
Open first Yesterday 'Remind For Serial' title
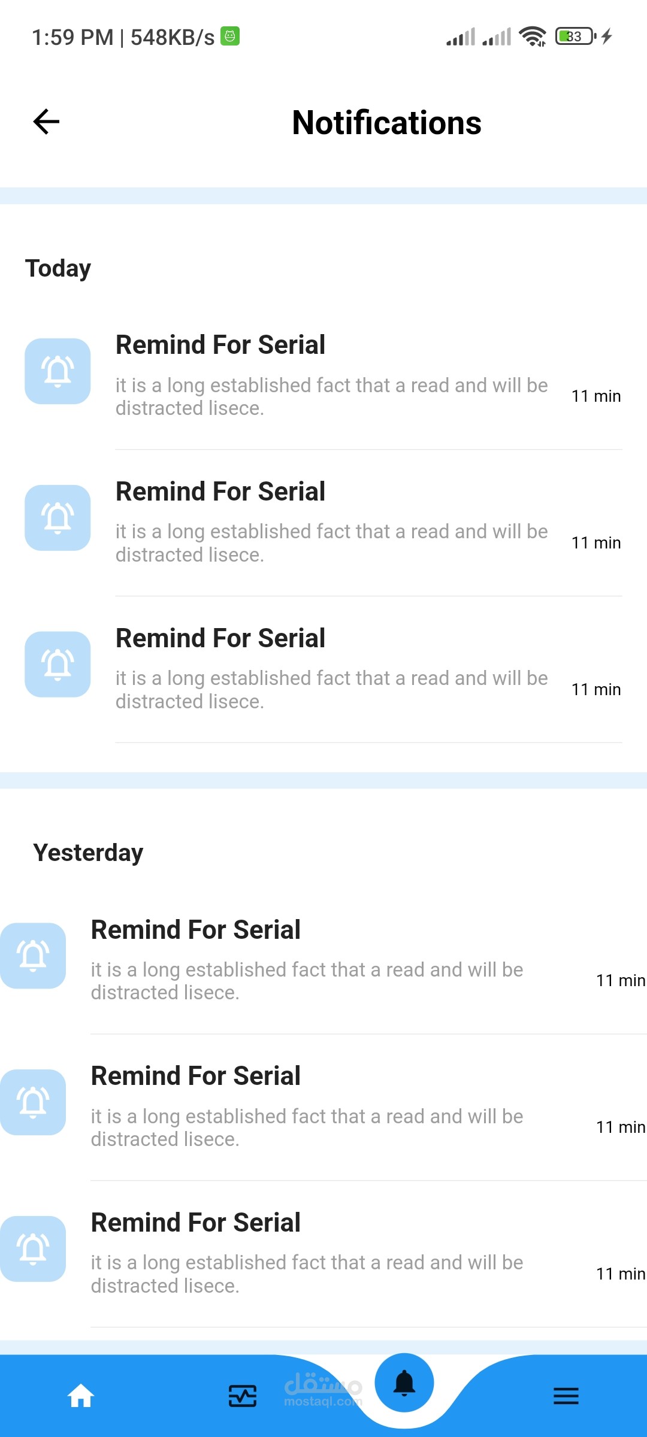(x=196, y=930)
